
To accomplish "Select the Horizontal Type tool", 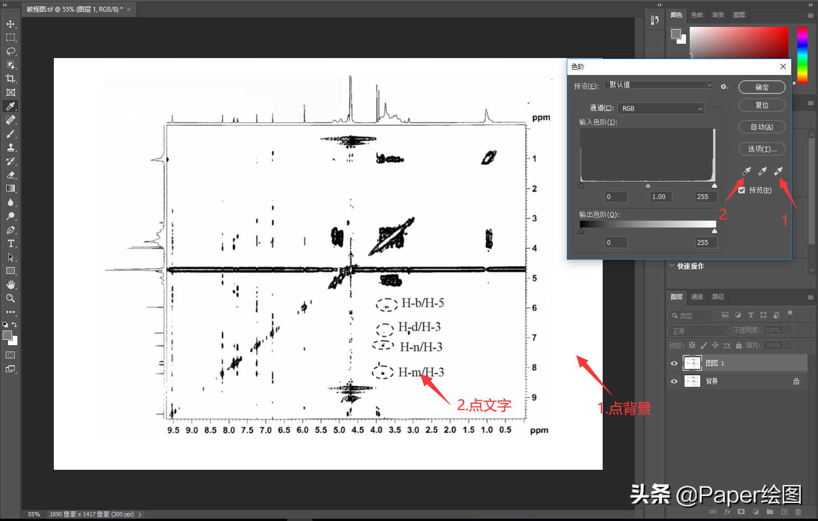I will pyautogui.click(x=11, y=243).
